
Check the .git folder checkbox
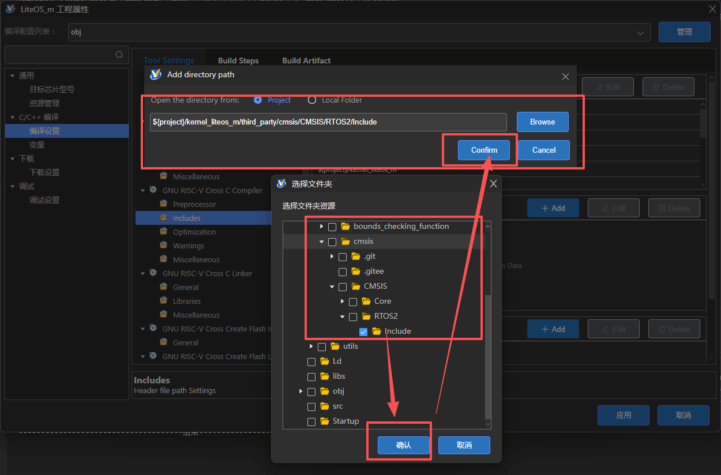point(343,257)
